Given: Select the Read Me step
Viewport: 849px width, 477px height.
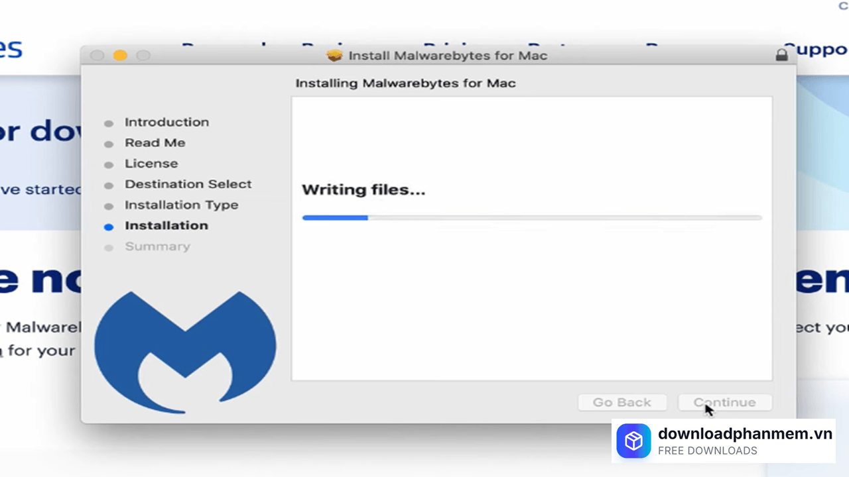Looking at the screenshot, I should click(x=155, y=143).
